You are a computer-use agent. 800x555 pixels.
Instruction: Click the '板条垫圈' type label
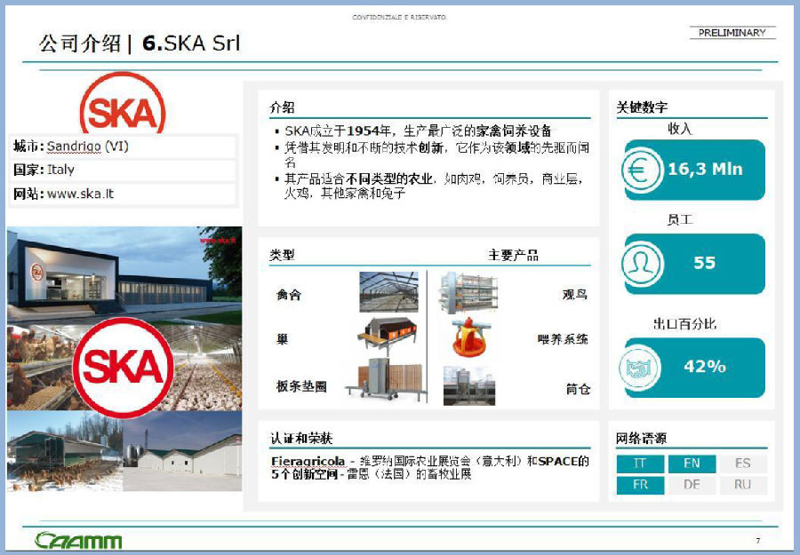coord(301,386)
